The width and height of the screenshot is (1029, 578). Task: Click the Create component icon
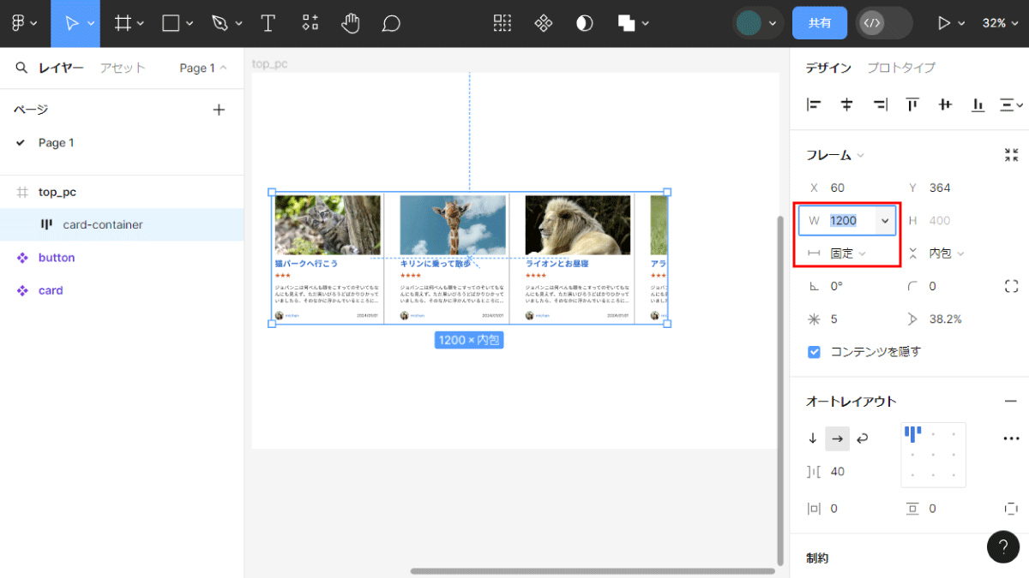click(543, 23)
